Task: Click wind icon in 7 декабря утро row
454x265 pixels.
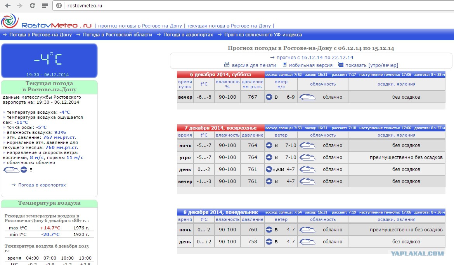Action: pos(269,157)
